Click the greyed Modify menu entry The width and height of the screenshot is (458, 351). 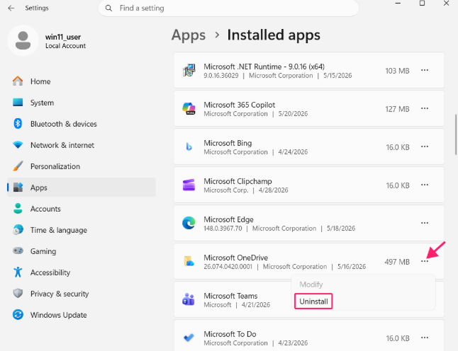coord(311,284)
